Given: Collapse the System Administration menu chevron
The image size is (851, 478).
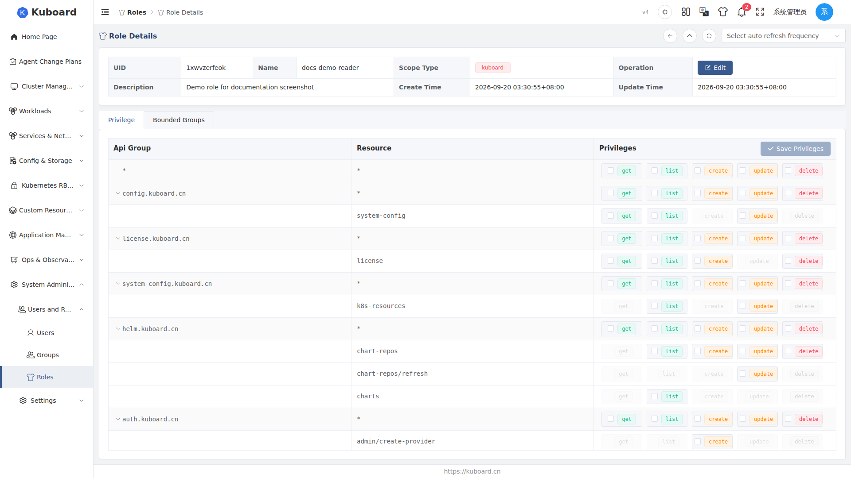Looking at the screenshot, I should click(82, 285).
